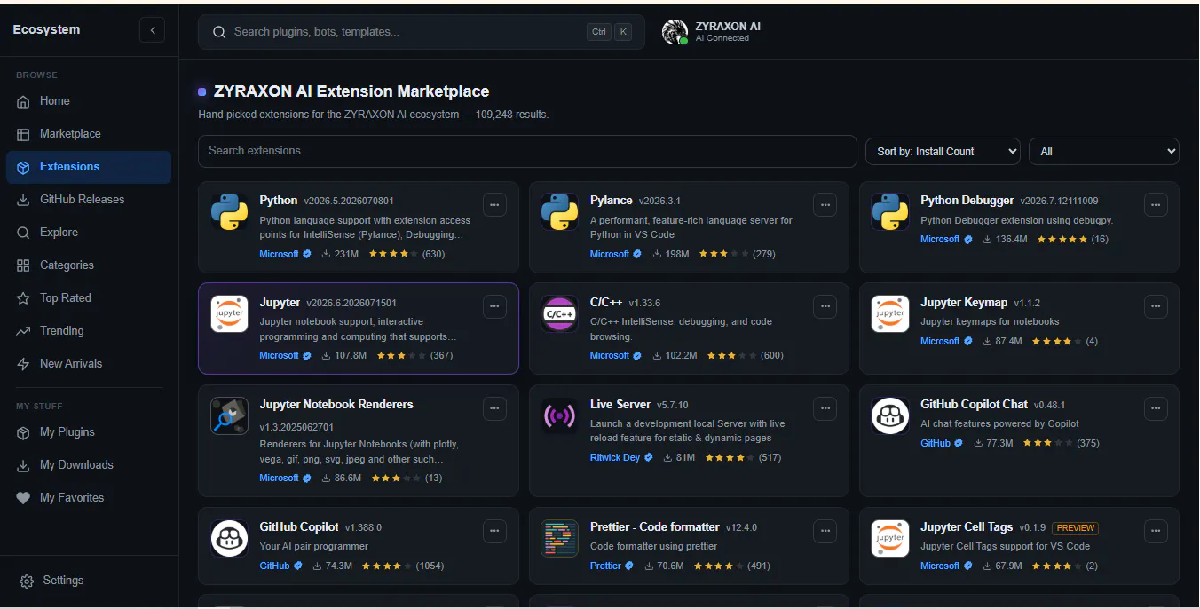
Task: Click the Prettier Code formatter logo
Action: [559, 538]
